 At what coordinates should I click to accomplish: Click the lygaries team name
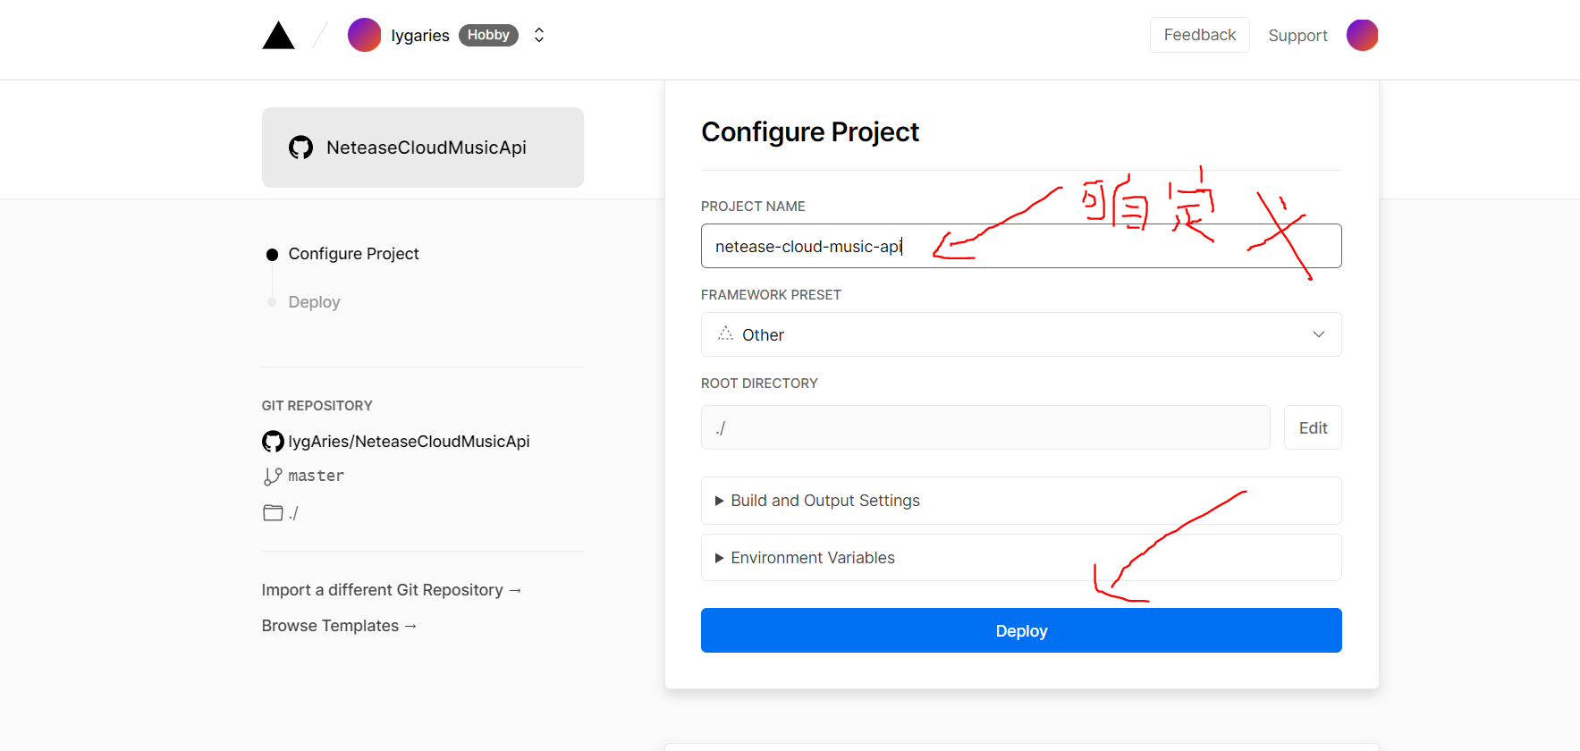click(420, 36)
